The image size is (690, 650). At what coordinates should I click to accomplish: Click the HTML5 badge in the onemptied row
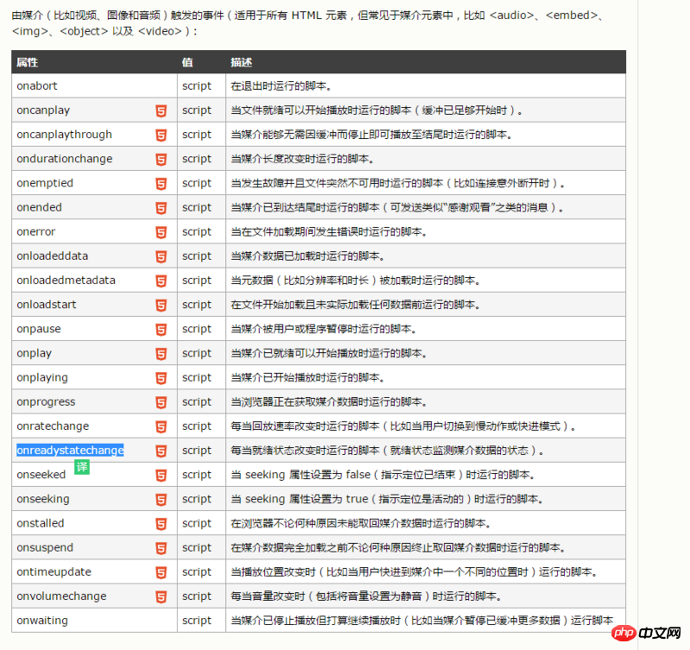161,184
